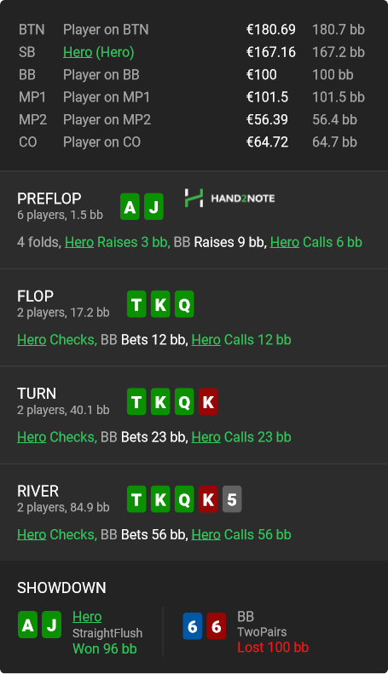Select Player on BTN row
This screenshot has width=388, height=674.
pyautogui.click(x=192, y=30)
